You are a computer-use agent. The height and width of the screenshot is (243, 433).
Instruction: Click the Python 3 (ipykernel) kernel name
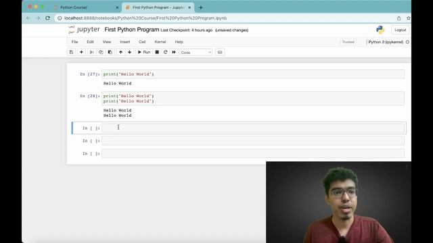pos(386,42)
